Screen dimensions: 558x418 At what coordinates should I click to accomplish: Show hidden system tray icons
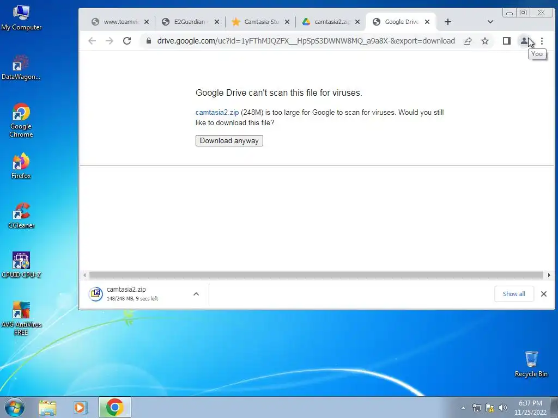click(463, 408)
